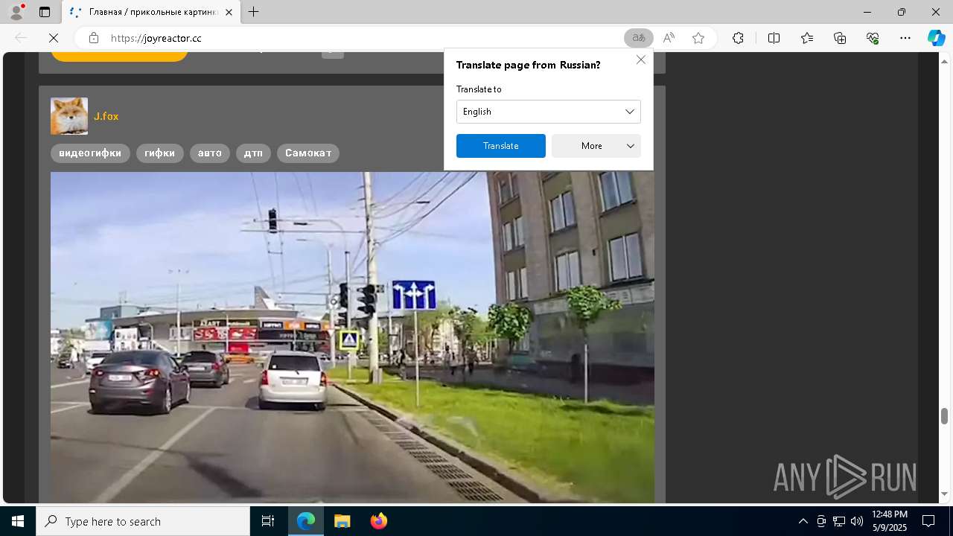
Task: Select the дтп tag
Action: click(253, 153)
